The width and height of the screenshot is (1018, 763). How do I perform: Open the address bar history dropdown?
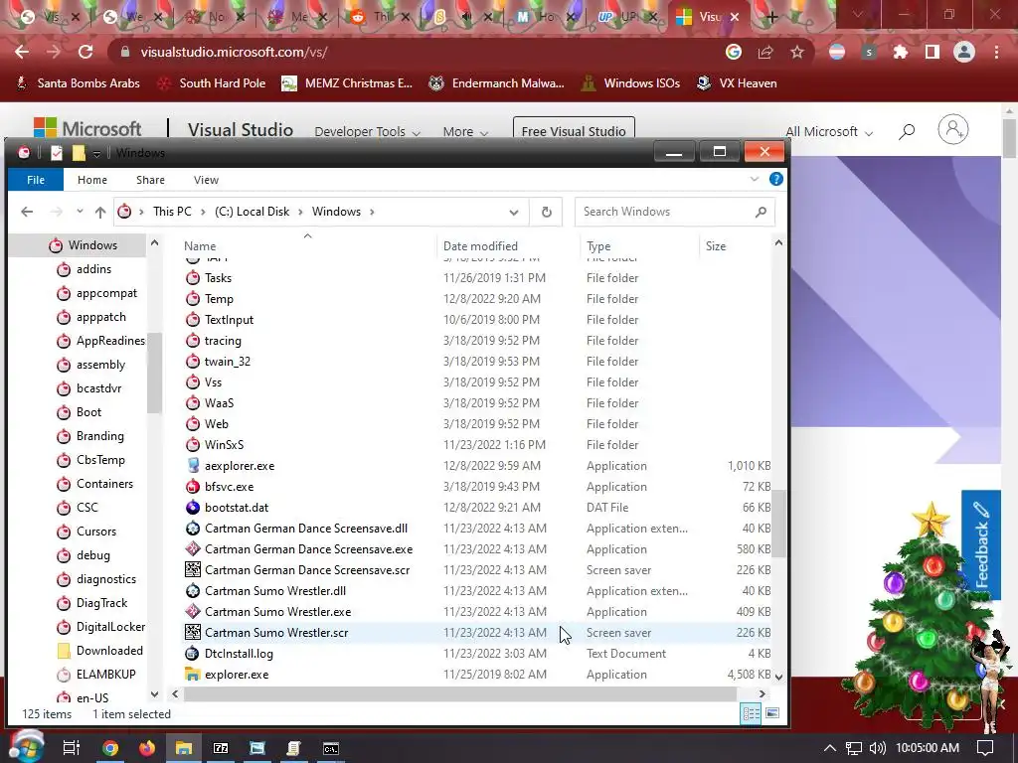click(x=514, y=213)
